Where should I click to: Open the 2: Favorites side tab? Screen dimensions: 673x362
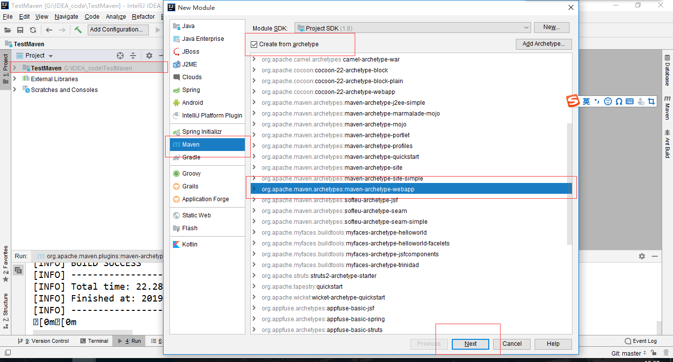pyautogui.click(x=5, y=265)
